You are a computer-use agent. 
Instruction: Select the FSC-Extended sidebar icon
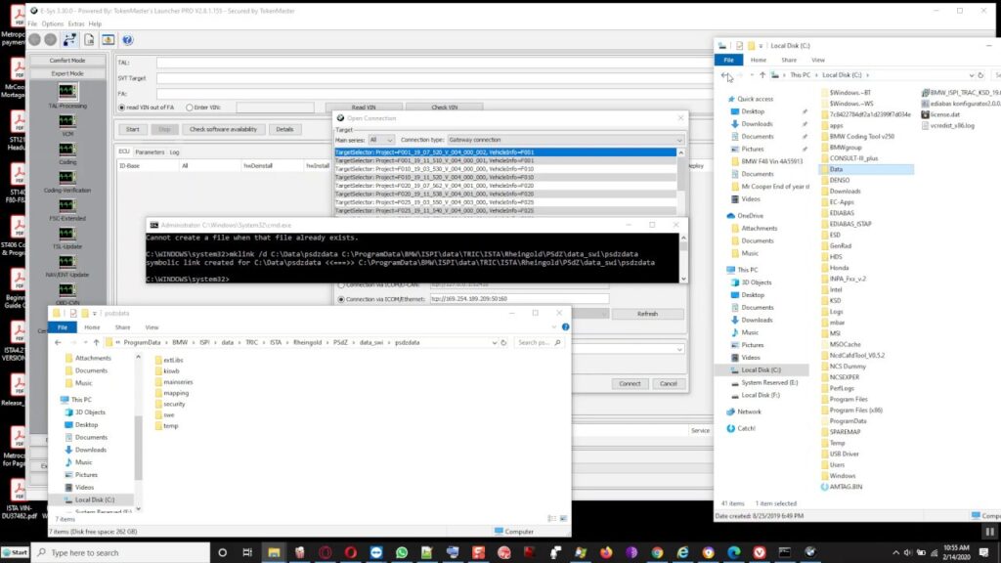[66, 205]
